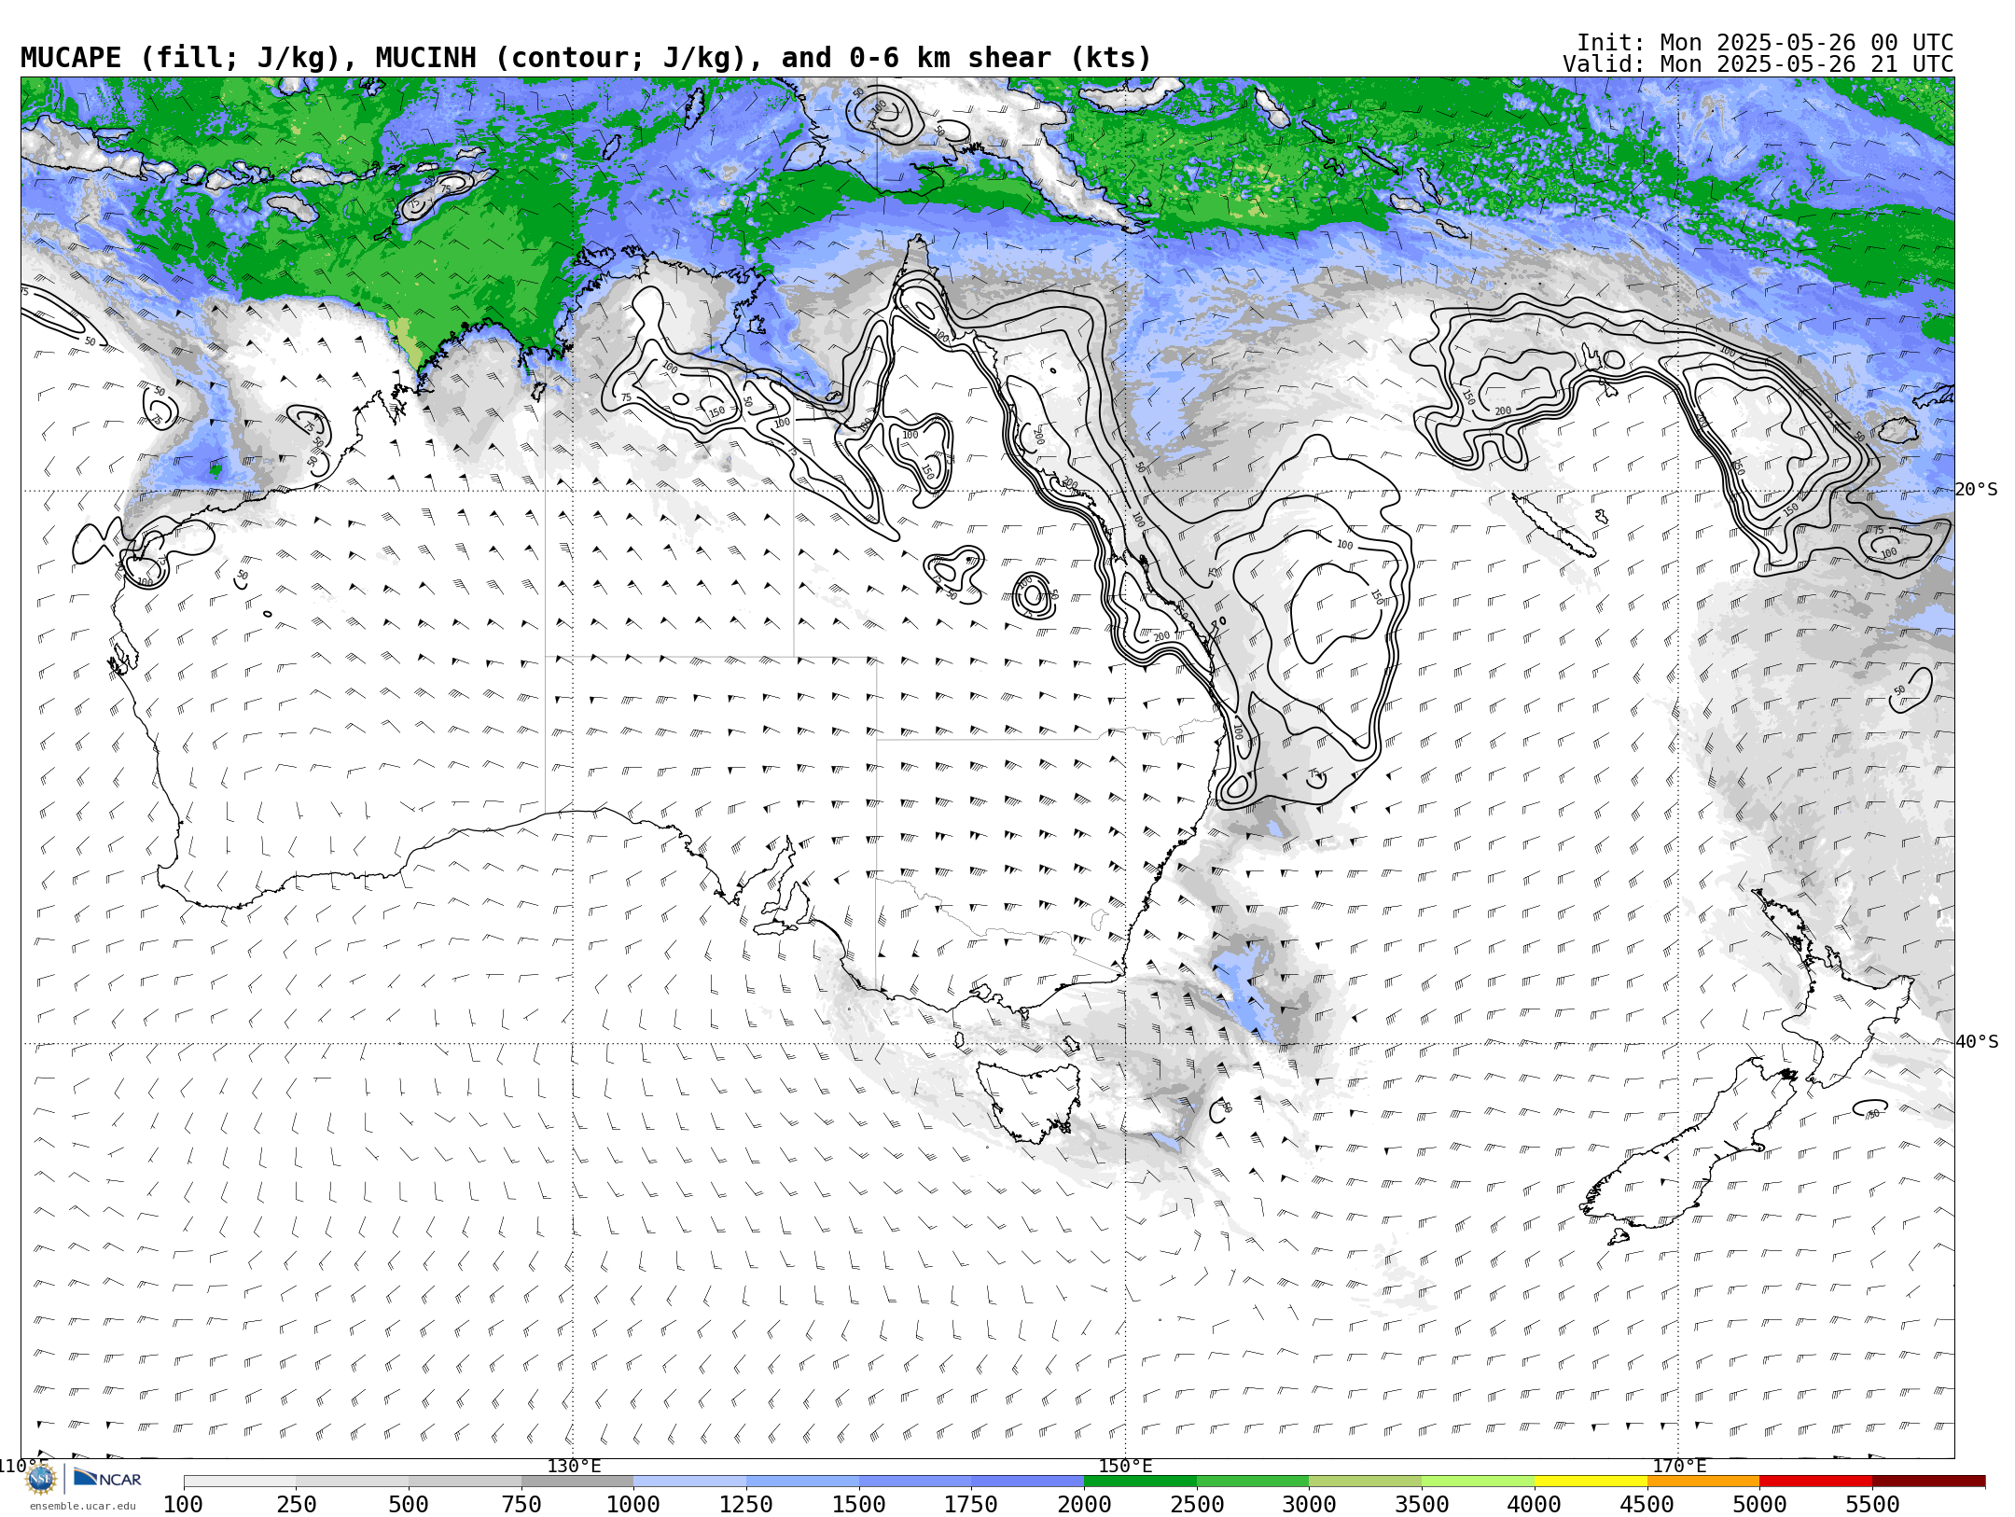Click New Zealand's South Island on the map
This screenshot has width=2015, height=1517.
click(x=1688, y=1152)
